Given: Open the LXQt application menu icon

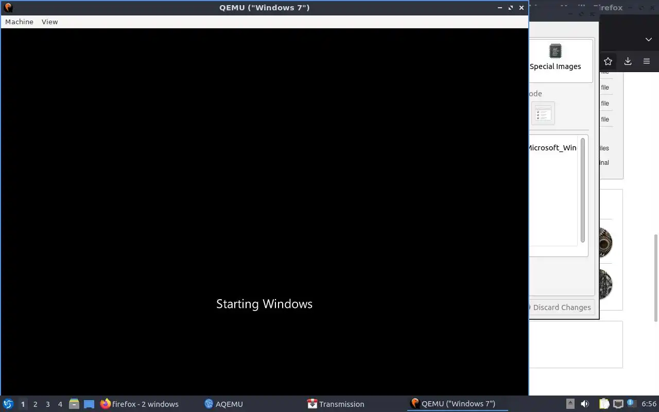Looking at the screenshot, I should 8,404.
